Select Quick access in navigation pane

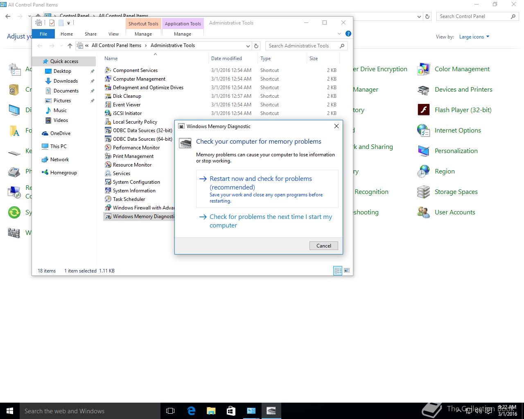pos(64,61)
